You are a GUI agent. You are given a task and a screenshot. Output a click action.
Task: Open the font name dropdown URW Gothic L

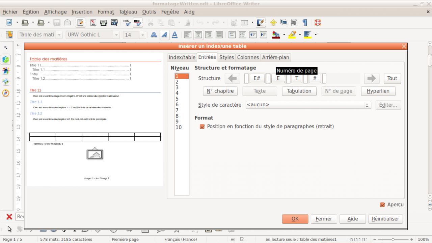point(117,35)
